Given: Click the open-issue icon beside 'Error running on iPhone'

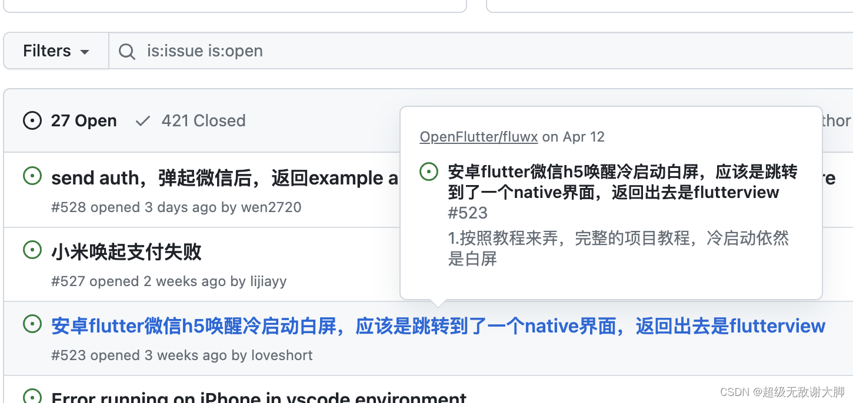Looking at the screenshot, I should 32,397.
